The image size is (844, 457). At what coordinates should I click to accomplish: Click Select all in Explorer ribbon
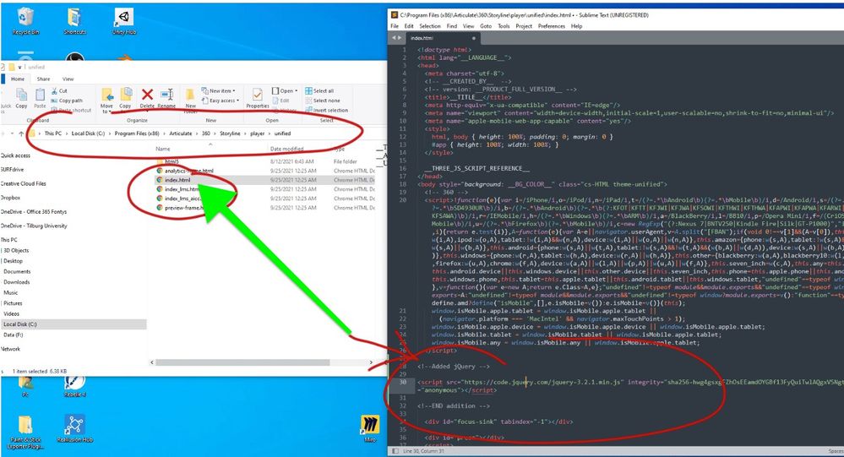click(x=319, y=91)
